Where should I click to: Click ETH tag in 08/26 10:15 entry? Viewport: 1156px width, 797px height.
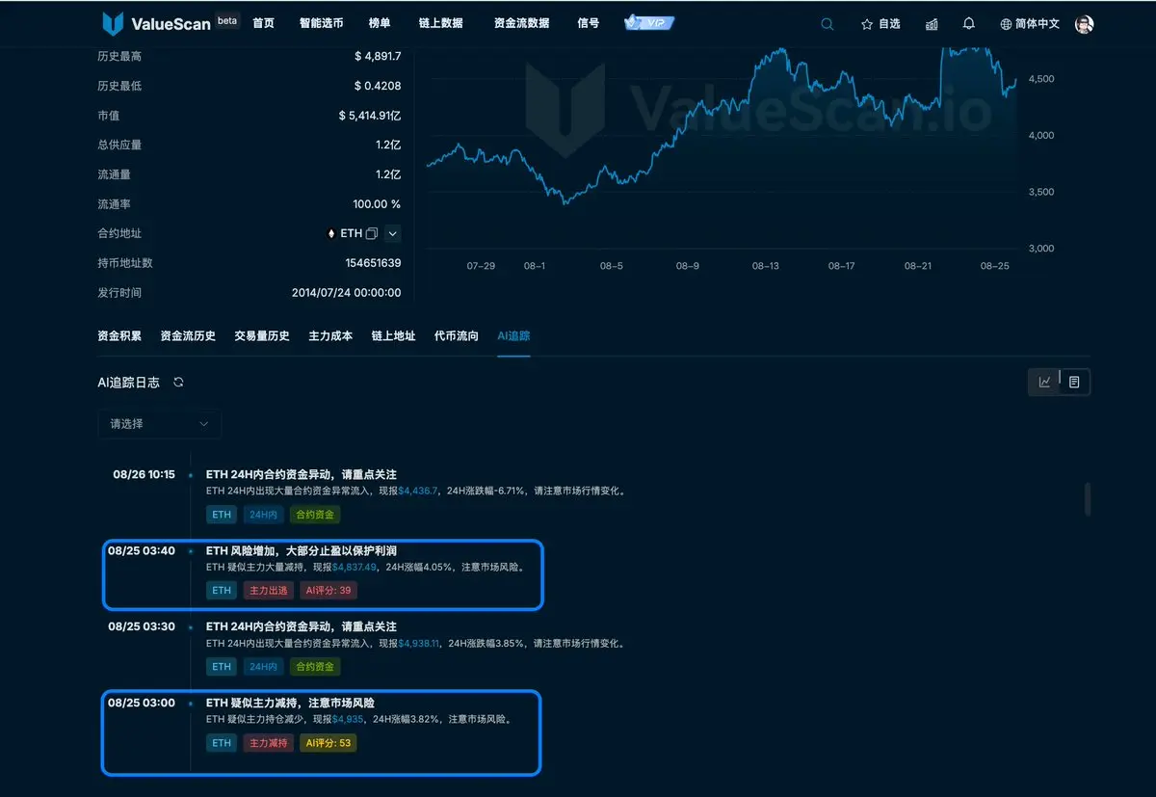point(222,515)
